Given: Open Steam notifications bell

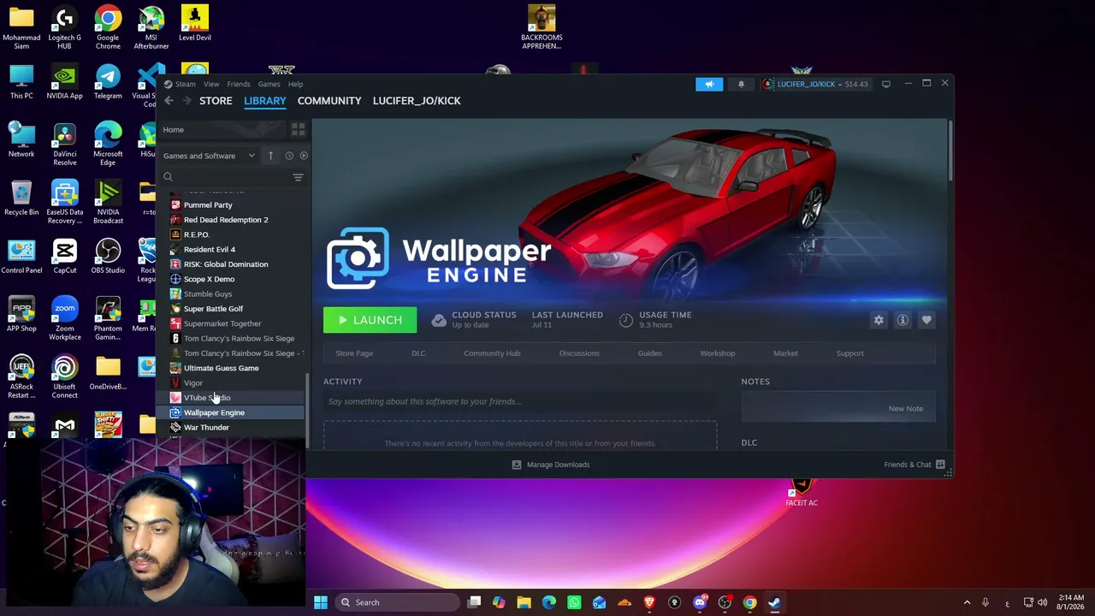Looking at the screenshot, I should tap(741, 84).
